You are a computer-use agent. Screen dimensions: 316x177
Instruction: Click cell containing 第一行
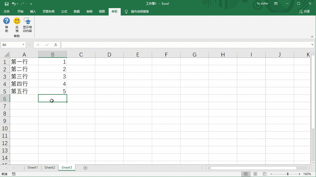[24, 62]
